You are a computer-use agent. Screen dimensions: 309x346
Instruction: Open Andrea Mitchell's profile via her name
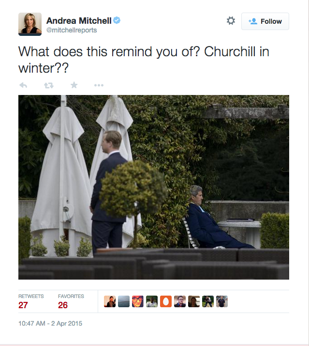(x=79, y=21)
